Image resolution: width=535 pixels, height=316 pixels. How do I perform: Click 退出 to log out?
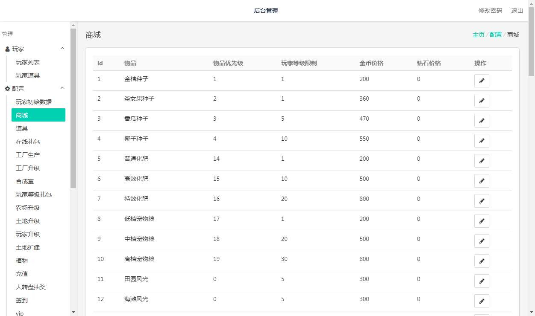coord(517,11)
